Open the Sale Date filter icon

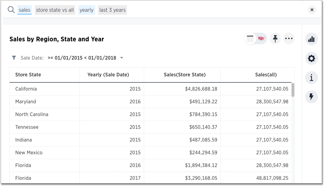14,58
